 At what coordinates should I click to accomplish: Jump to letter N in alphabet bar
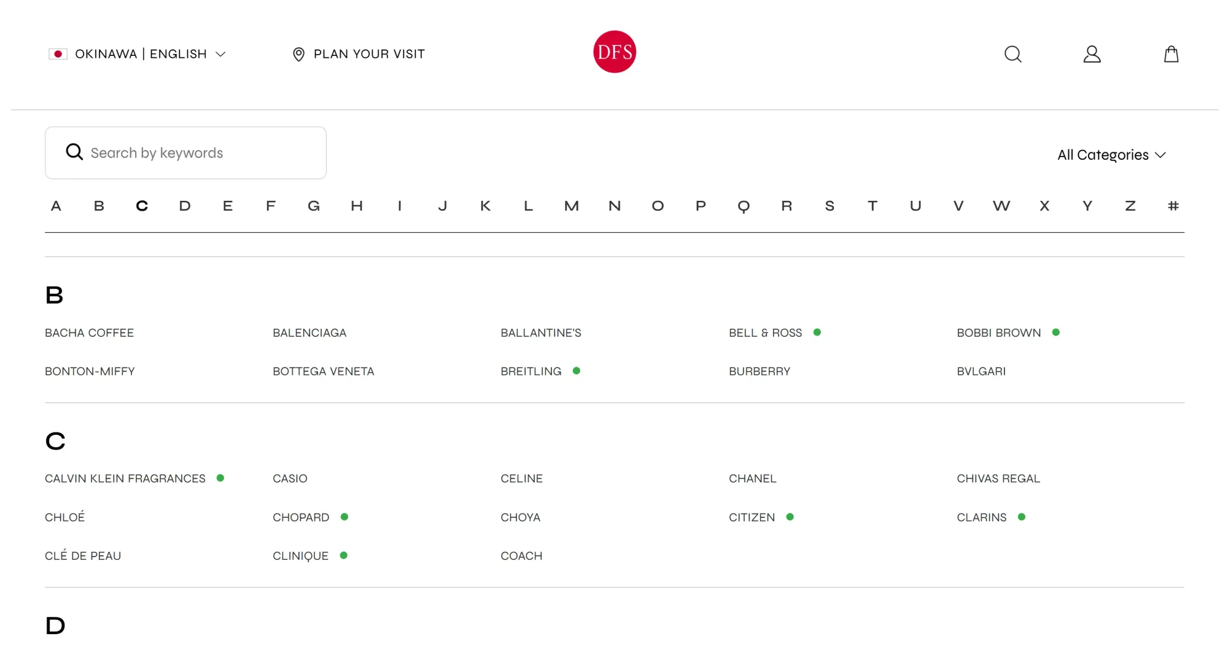coord(615,206)
